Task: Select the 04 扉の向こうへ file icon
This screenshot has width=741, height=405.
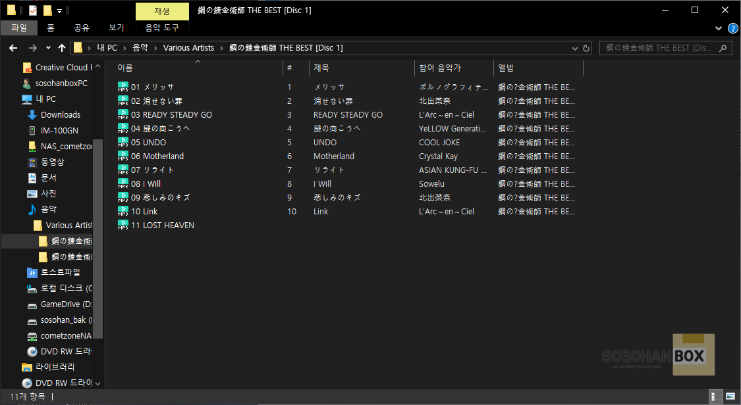Action: (x=123, y=128)
